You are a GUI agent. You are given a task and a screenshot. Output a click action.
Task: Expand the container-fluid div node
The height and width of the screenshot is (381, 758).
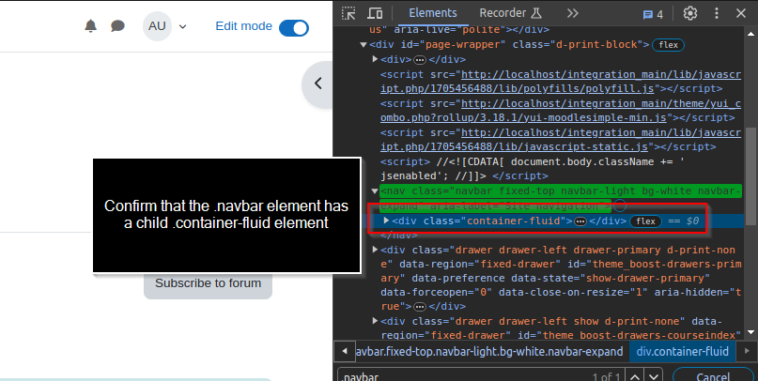386,221
